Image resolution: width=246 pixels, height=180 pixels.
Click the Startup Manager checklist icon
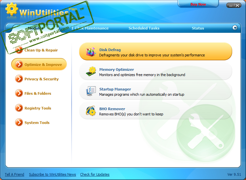point(91,91)
